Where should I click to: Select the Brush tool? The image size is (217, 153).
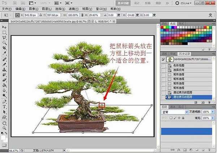click(x=4, y=64)
